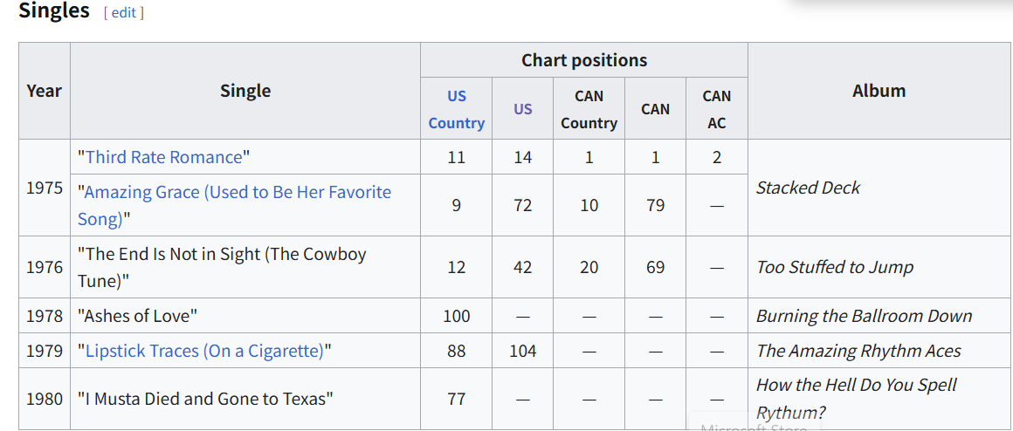Open "Amazing Grace (Used to Be Her Favorite Song)" link
1013x431 pixels.
click(x=238, y=193)
